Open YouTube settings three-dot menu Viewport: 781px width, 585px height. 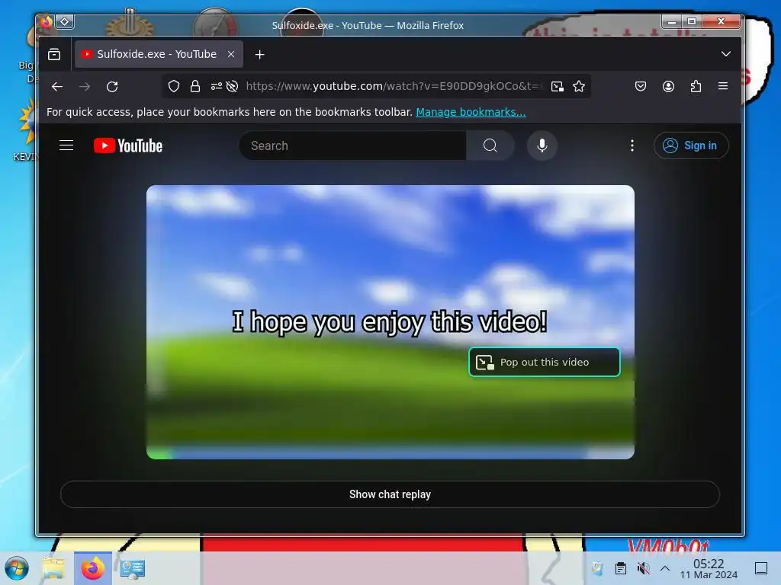click(632, 145)
